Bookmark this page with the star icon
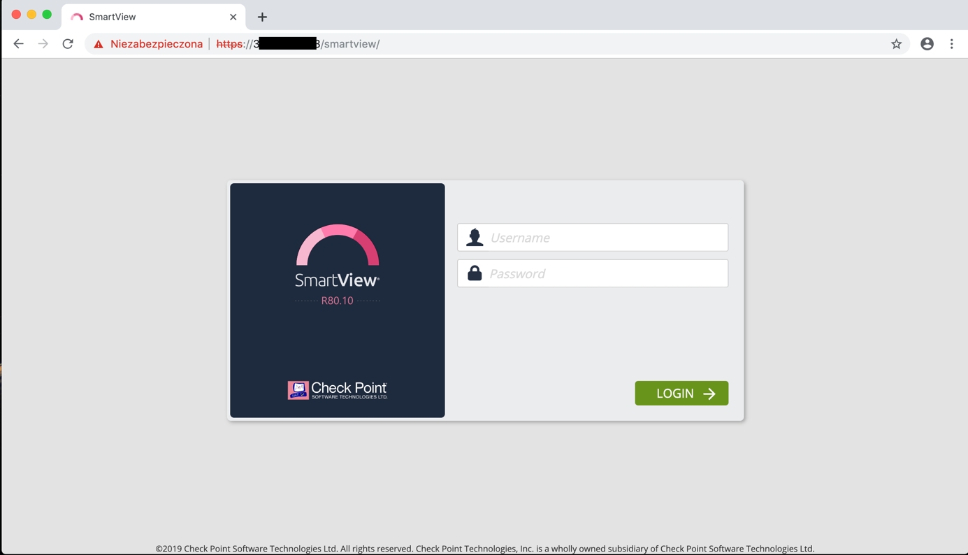968x555 pixels. pyautogui.click(x=896, y=44)
